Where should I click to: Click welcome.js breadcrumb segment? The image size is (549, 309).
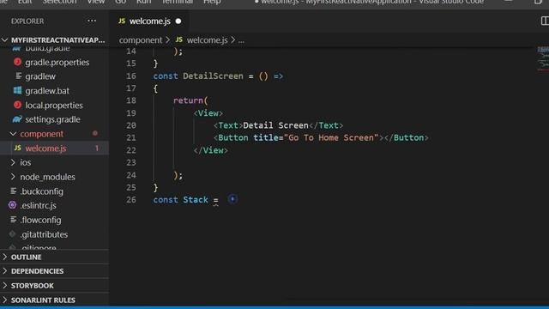point(207,40)
